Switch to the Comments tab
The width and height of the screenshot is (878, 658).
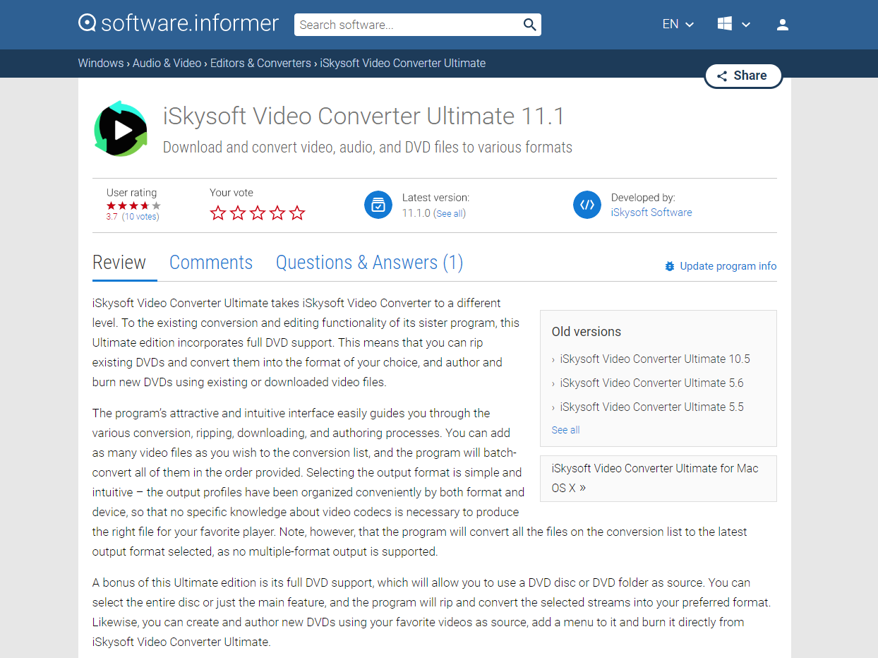pos(211,263)
